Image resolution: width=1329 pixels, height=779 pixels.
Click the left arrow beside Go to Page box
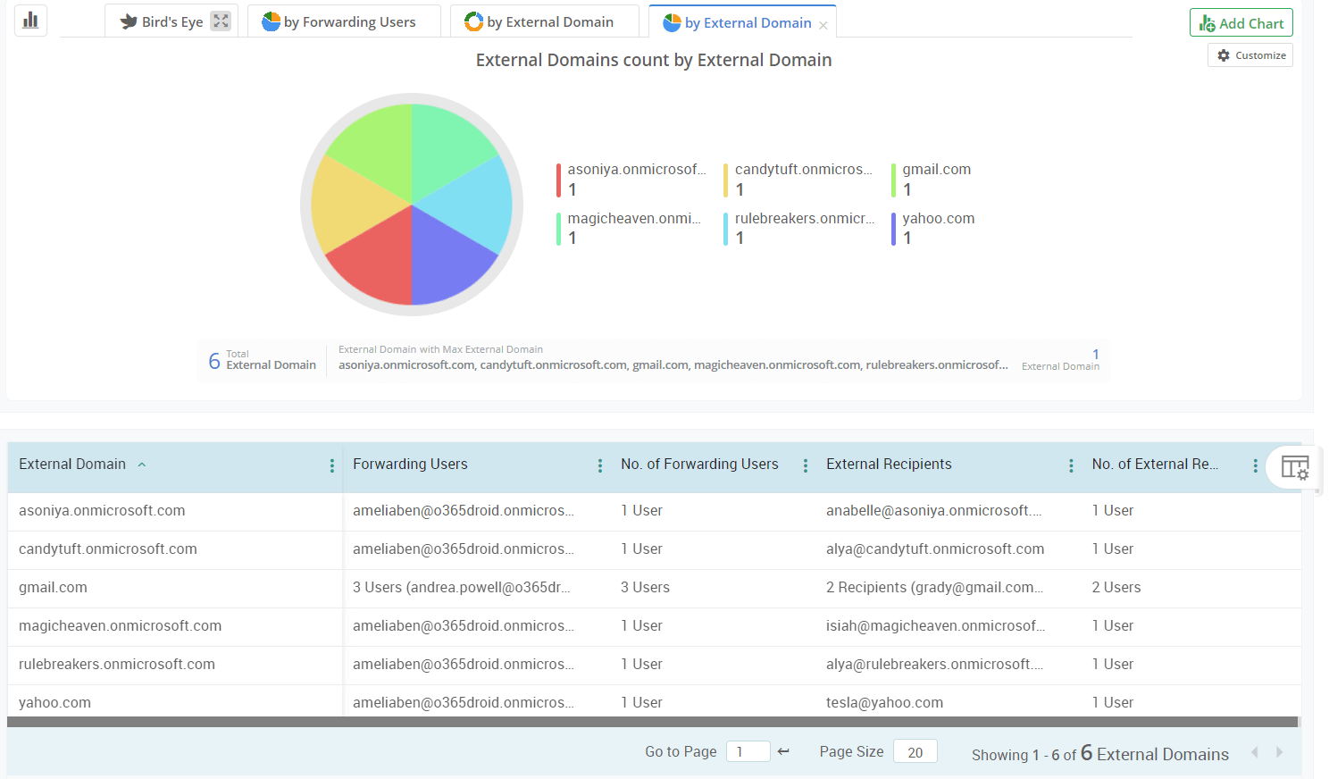tap(783, 751)
